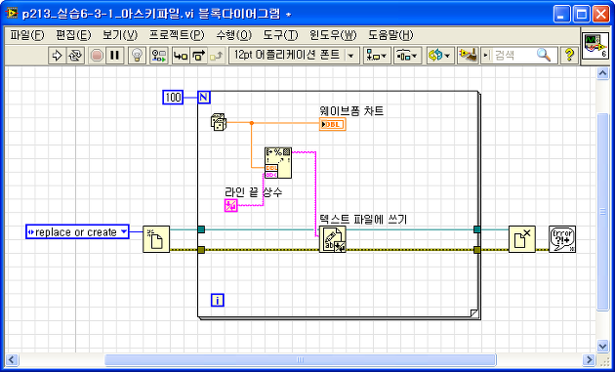Click the Run arrow button
This screenshot has height=372, width=615.
pos(58,56)
